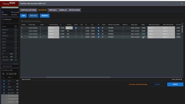Toggle the Lim_sell checkbox

pos(12,12)
